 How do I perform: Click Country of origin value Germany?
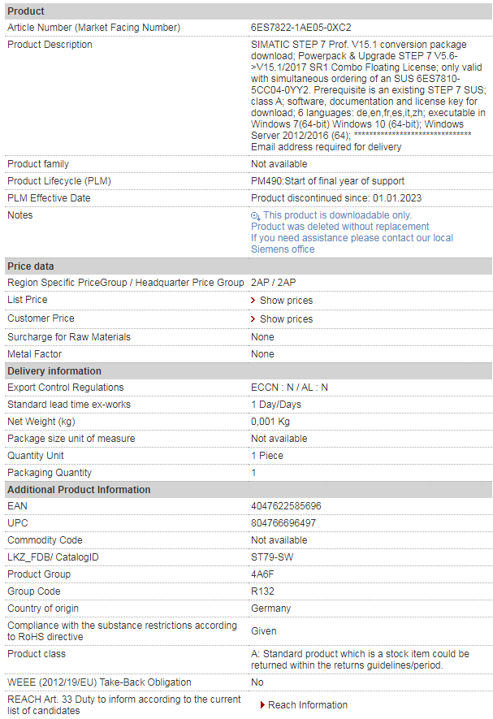270,608
